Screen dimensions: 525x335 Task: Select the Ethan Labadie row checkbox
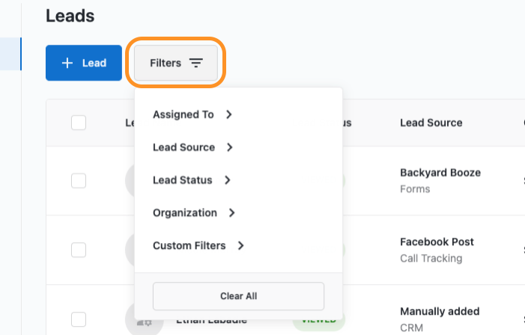pyautogui.click(x=79, y=319)
